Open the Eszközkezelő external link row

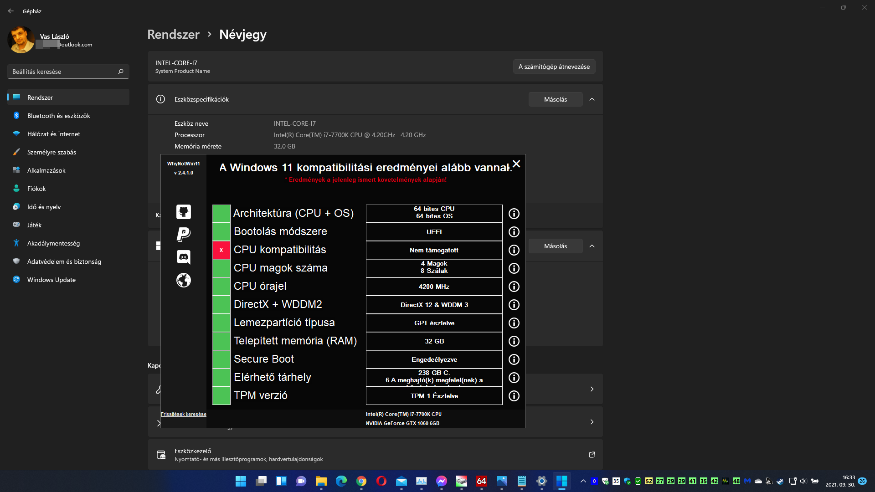click(x=375, y=455)
